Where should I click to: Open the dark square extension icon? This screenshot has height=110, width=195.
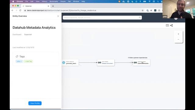(155, 10)
